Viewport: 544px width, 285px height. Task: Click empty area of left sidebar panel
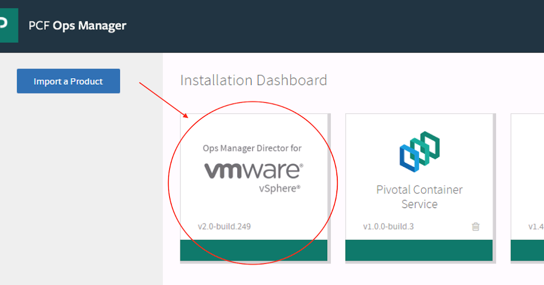click(x=81, y=190)
